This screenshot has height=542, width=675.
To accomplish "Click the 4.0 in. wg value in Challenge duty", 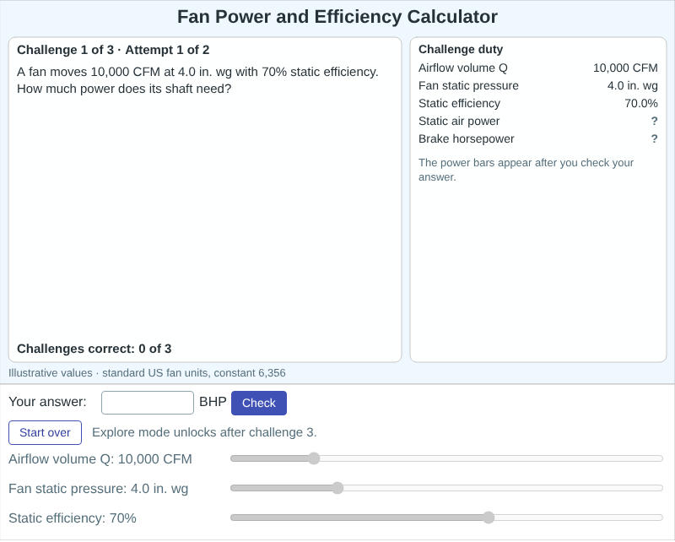I will pos(632,86).
